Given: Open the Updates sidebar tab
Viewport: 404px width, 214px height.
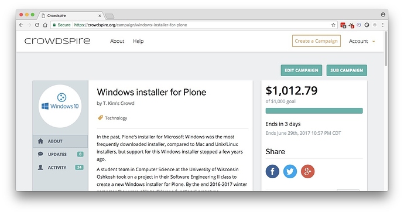Looking at the screenshot, I should [60, 154].
